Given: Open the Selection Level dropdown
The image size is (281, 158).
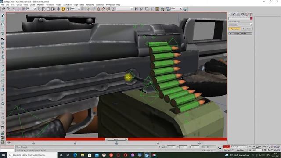Looking at the screenshot, I should 245,24.
